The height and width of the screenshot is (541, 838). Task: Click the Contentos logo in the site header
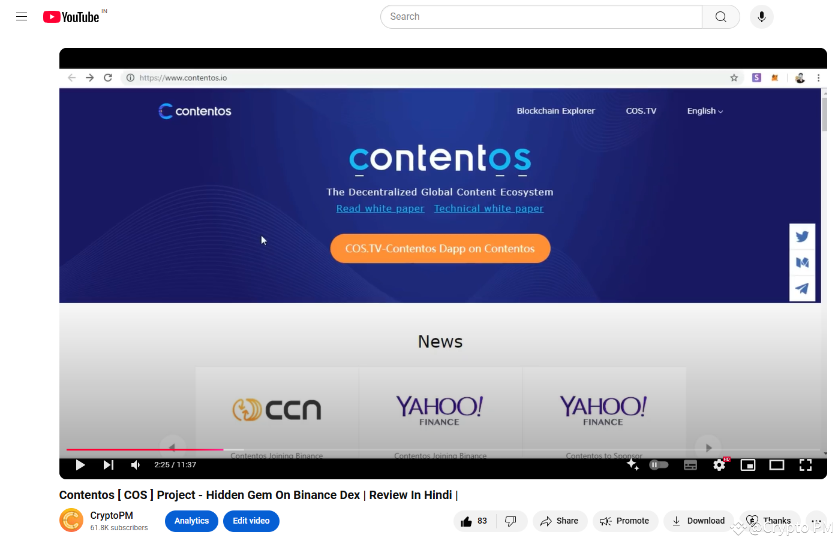pyautogui.click(x=195, y=111)
